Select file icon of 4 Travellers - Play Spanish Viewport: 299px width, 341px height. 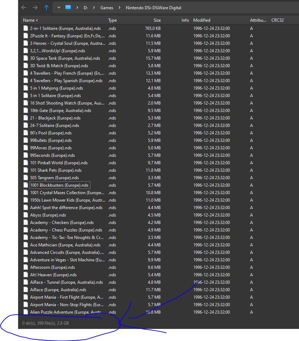click(x=26, y=80)
